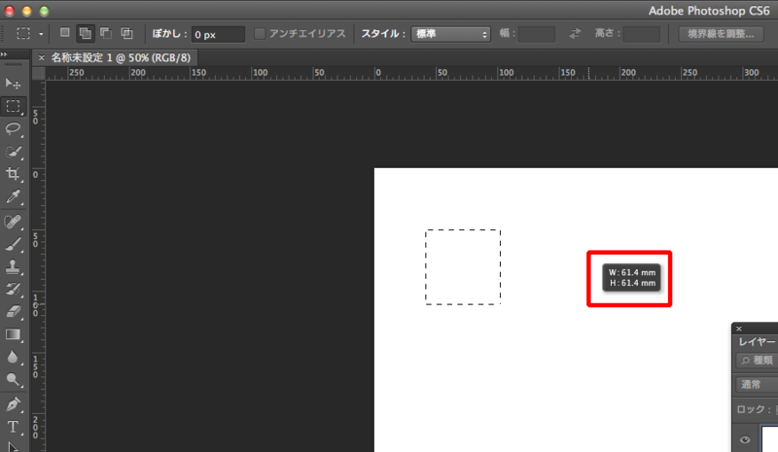This screenshot has height=452, width=778.
Task: Click the yellow minimize window button
Action: (27, 11)
